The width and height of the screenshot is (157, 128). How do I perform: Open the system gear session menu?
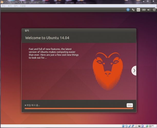(154, 10)
